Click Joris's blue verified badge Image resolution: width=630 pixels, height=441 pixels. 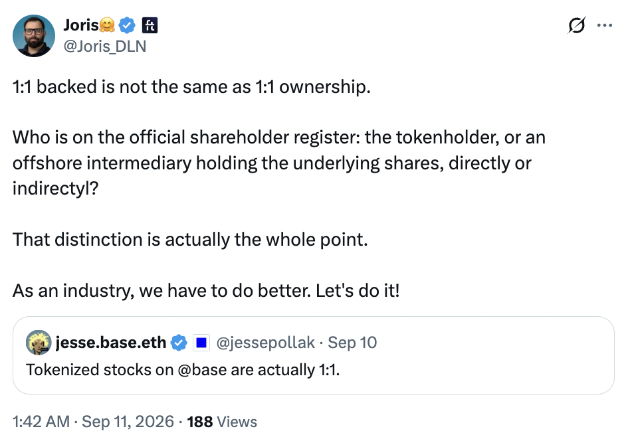click(x=128, y=26)
